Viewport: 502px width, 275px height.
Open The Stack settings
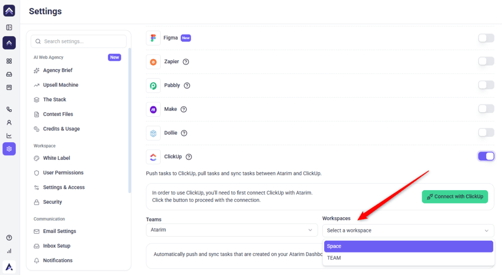[54, 100]
